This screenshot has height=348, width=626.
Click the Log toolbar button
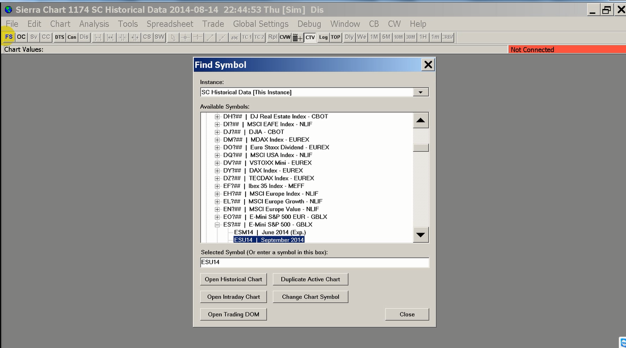tap(323, 37)
